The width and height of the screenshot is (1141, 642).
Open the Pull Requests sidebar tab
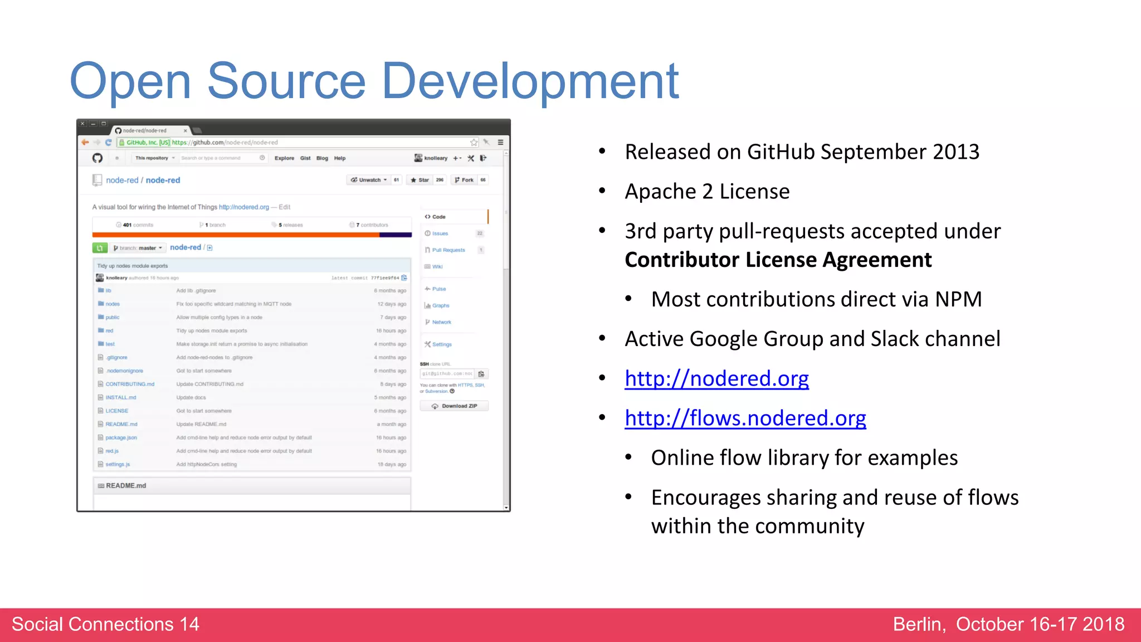448,250
